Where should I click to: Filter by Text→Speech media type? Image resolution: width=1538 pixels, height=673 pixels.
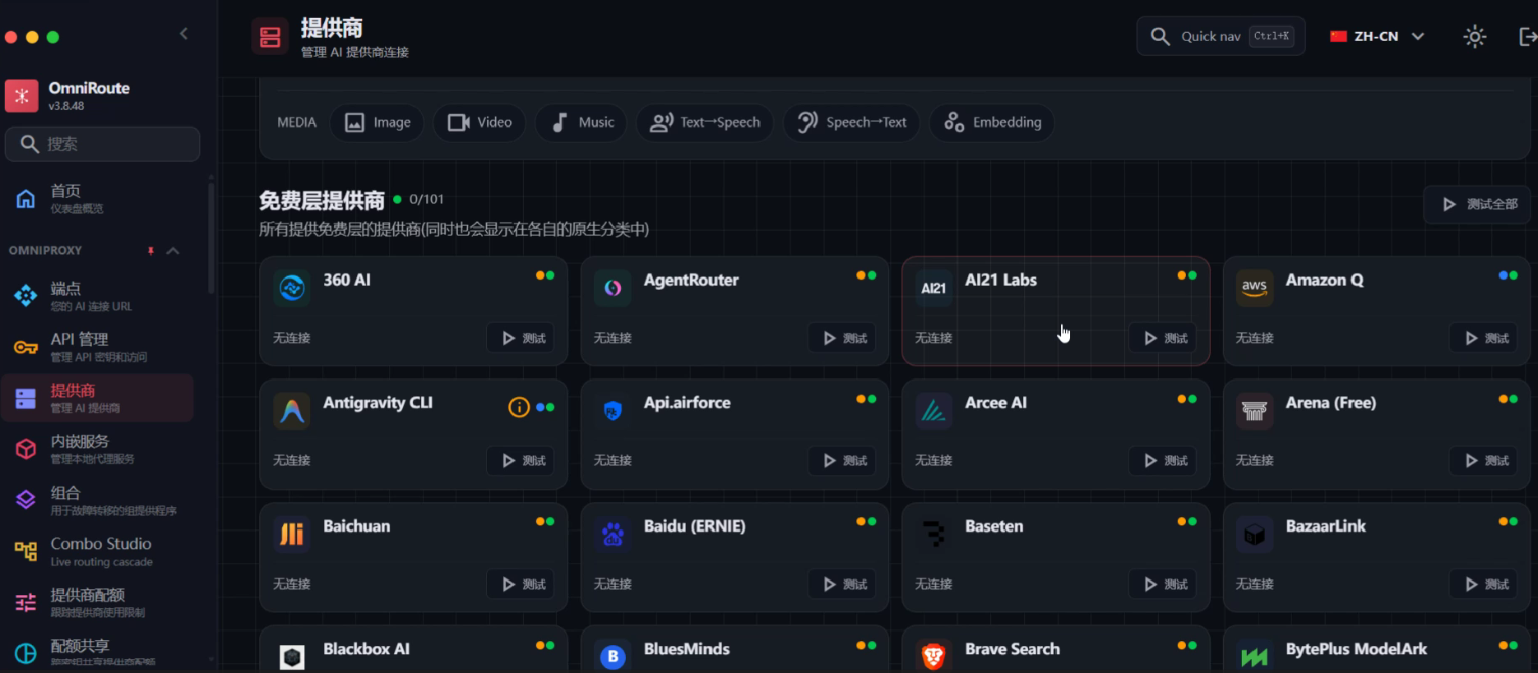coord(705,122)
